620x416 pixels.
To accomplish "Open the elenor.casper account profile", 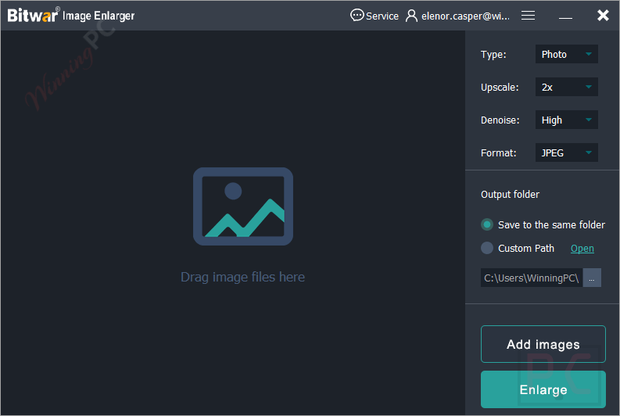I will point(458,16).
